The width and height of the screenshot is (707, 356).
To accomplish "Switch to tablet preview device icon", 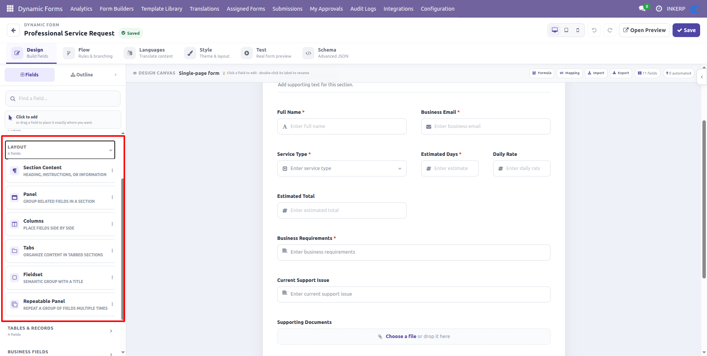I will coord(566,30).
